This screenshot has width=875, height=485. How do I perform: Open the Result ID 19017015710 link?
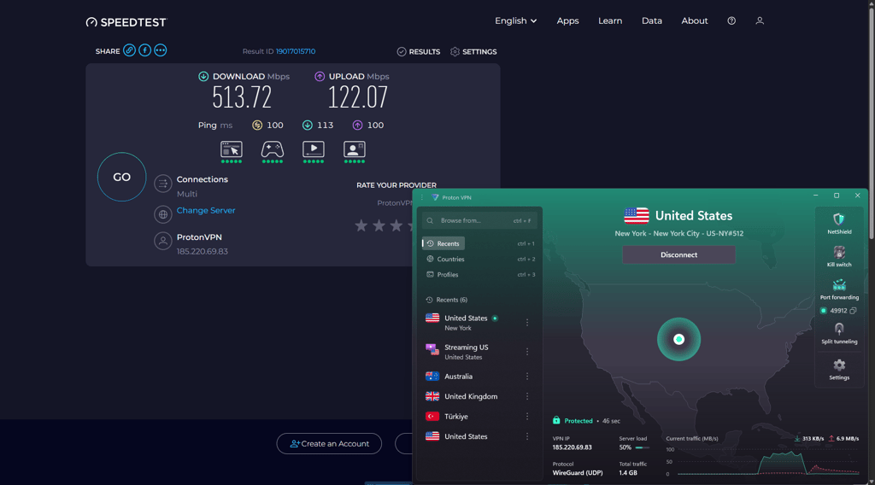click(x=296, y=51)
